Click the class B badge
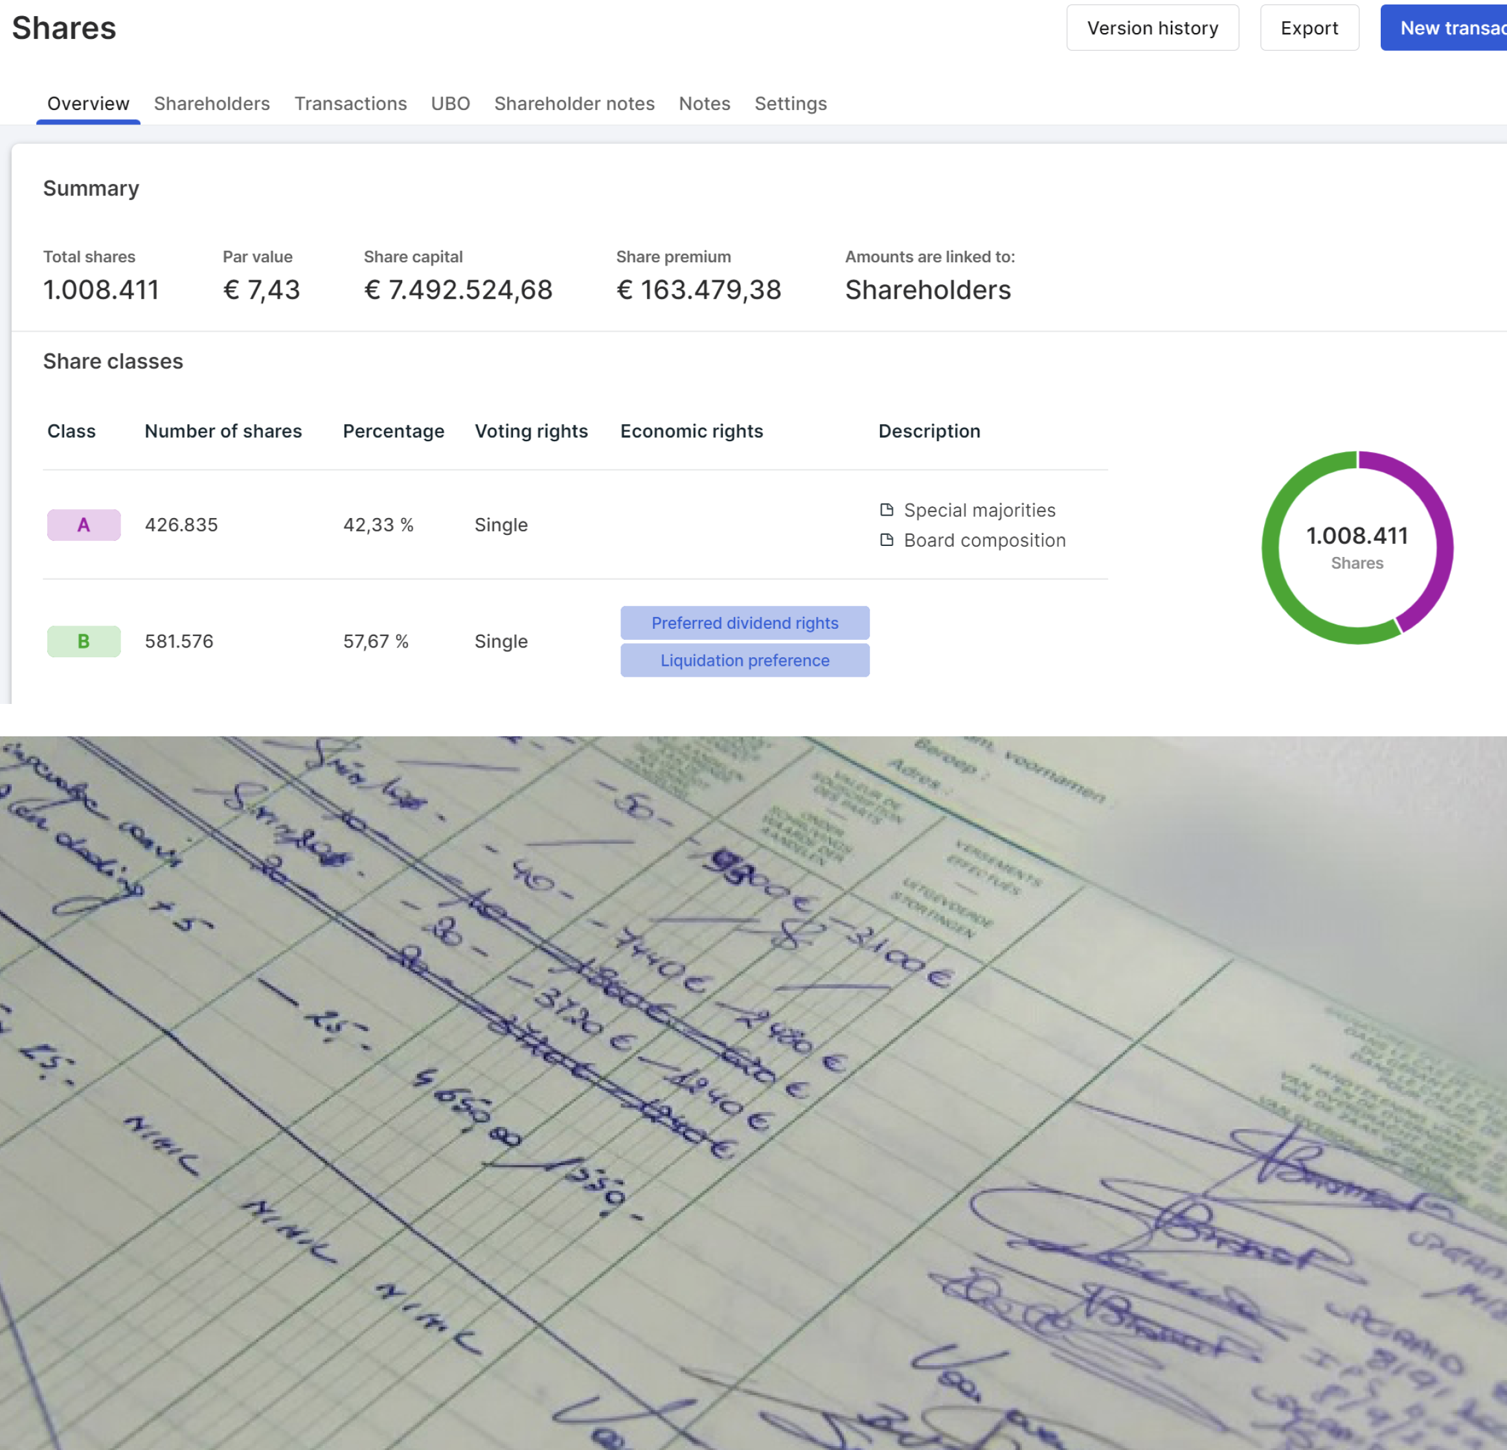Viewport: 1507px width, 1450px height. tap(84, 641)
